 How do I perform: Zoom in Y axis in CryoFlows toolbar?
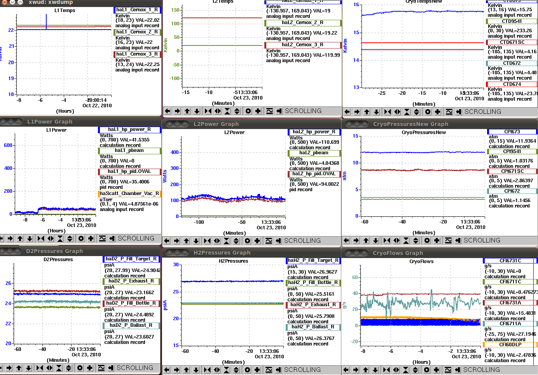coord(406,370)
